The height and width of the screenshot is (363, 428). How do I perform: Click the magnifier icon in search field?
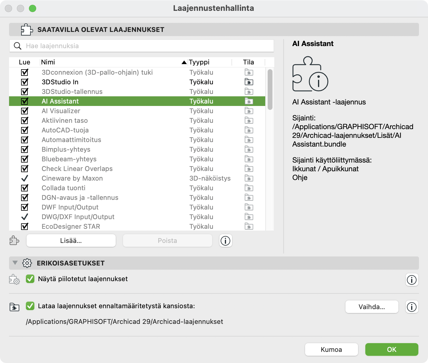(x=18, y=46)
